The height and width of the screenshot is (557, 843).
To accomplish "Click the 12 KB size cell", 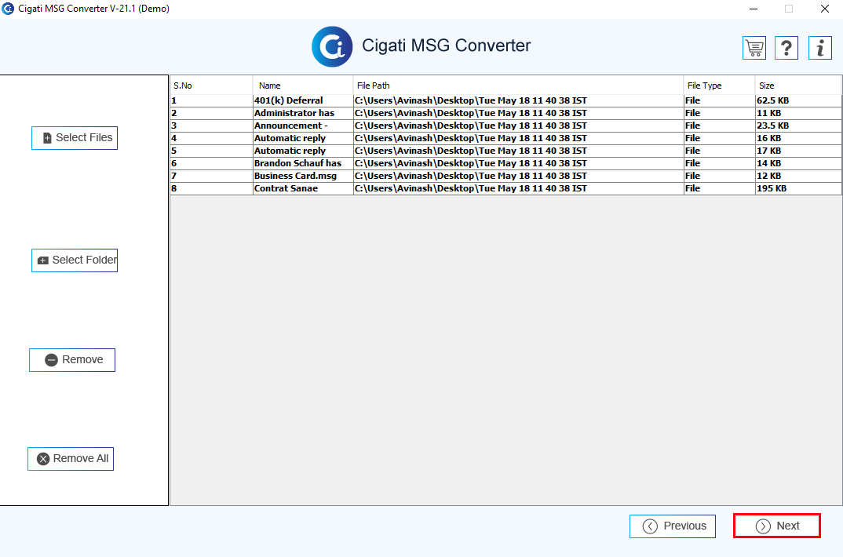I will click(x=798, y=176).
